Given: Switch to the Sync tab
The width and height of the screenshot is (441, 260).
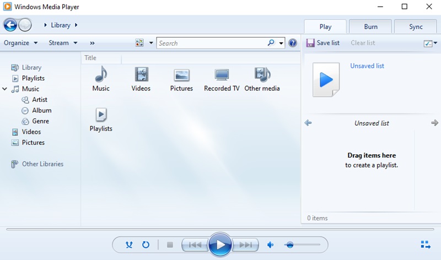Looking at the screenshot, I should click(x=416, y=26).
